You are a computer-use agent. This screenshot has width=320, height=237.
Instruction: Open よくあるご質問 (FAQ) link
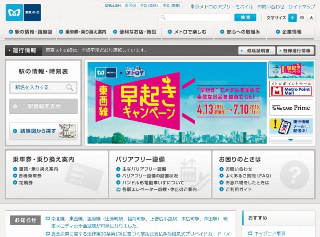pyautogui.click(x=248, y=176)
